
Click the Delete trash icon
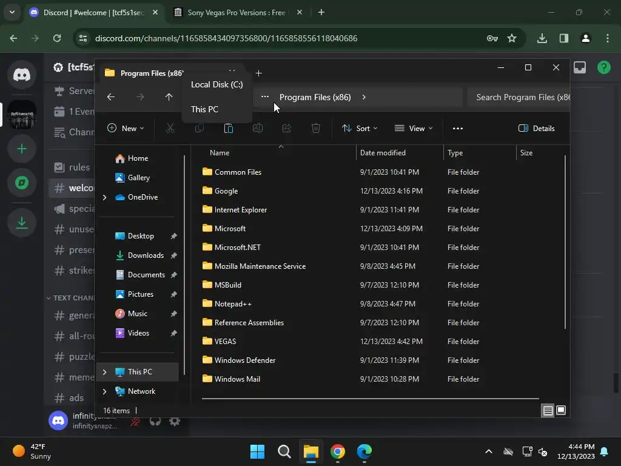[x=315, y=128]
